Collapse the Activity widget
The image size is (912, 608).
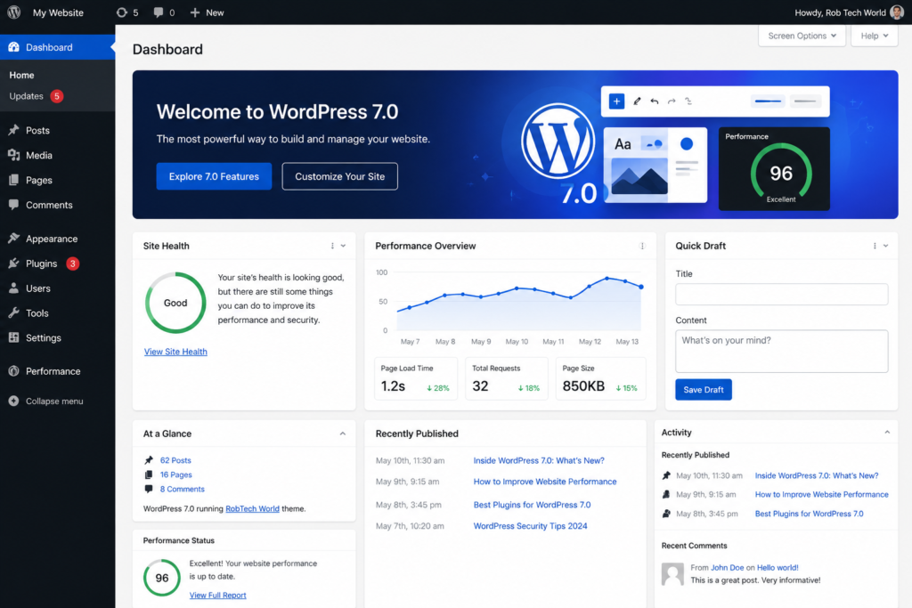pyautogui.click(x=887, y=433)
